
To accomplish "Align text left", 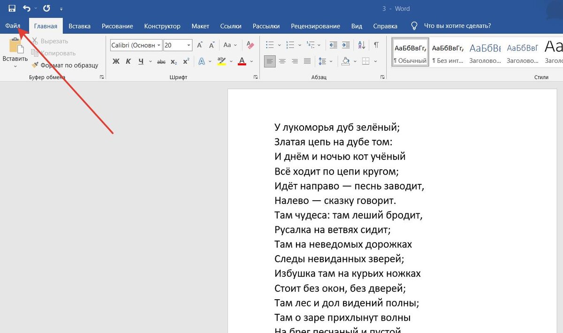I will [x=270, y=61].
